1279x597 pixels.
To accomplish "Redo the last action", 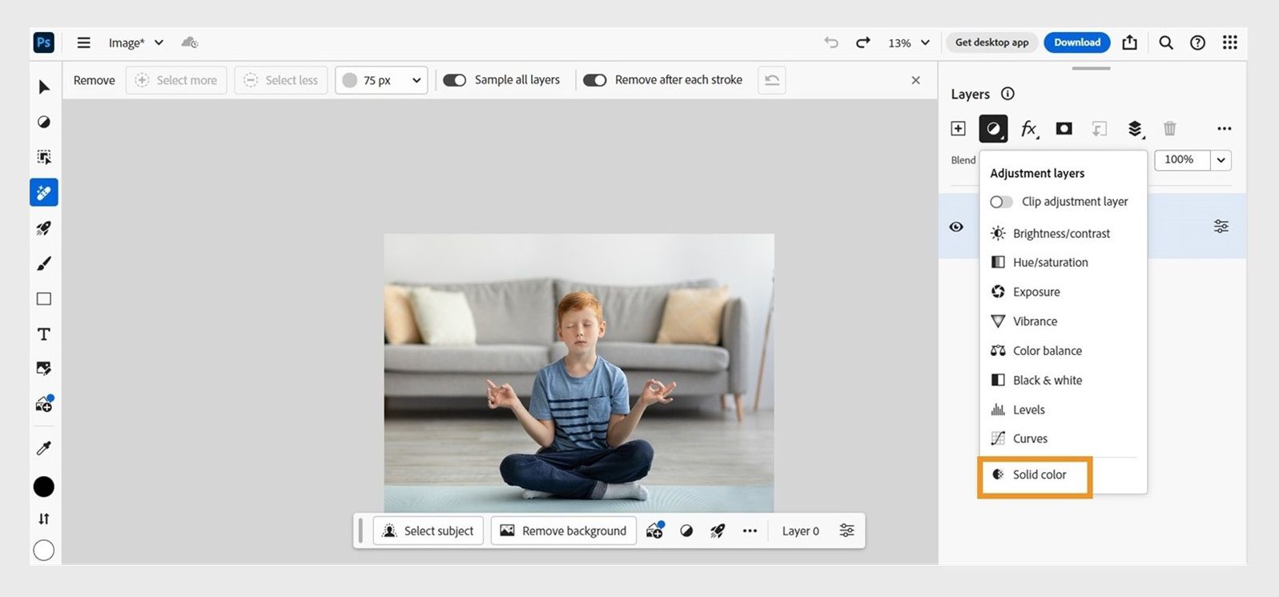I will (x=863, y=42).
